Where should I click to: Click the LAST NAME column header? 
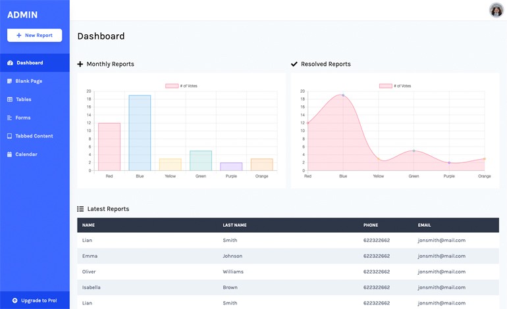235,225
